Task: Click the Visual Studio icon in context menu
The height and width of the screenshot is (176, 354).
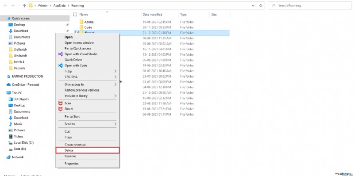Action: (x=60, y=54)
